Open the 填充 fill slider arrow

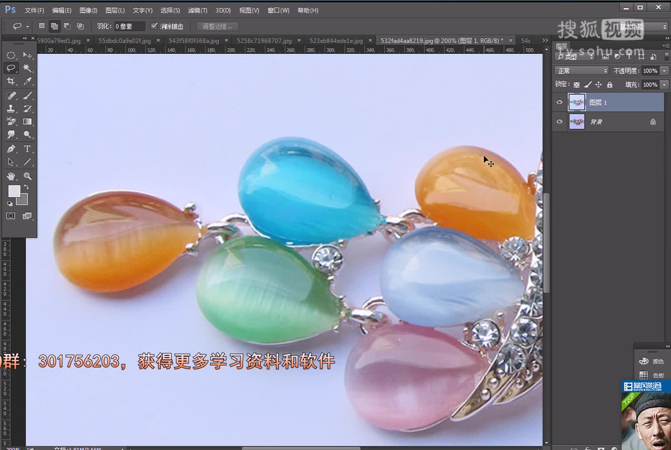coord(664,85)
